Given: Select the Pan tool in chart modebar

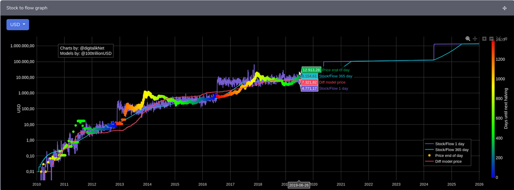Looking at the screenshot, I should click(475, 39).
